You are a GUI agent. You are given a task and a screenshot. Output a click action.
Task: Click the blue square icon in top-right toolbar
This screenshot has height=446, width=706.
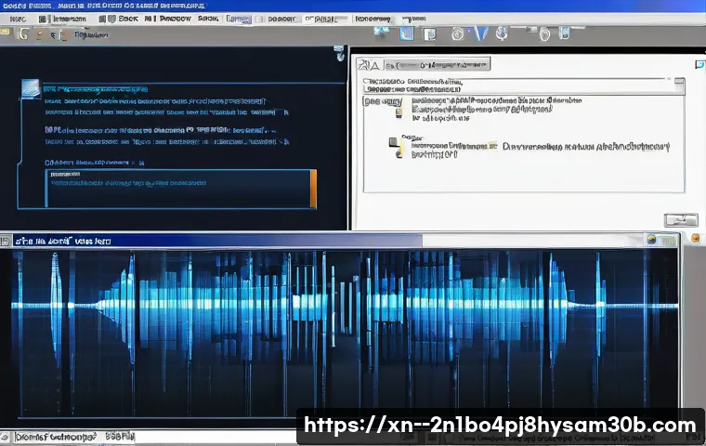pyautogui.click(x=407, y=33)
